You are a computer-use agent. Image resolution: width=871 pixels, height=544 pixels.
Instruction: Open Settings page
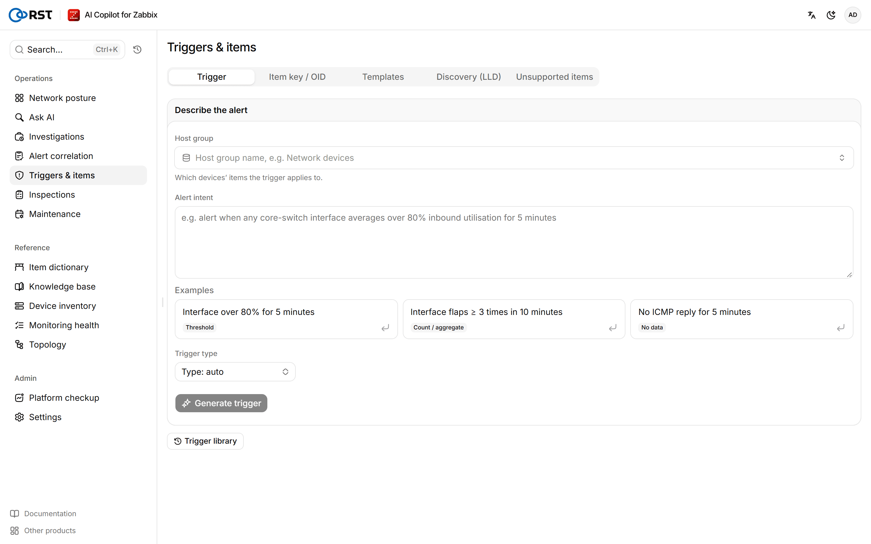click(78, 417)
